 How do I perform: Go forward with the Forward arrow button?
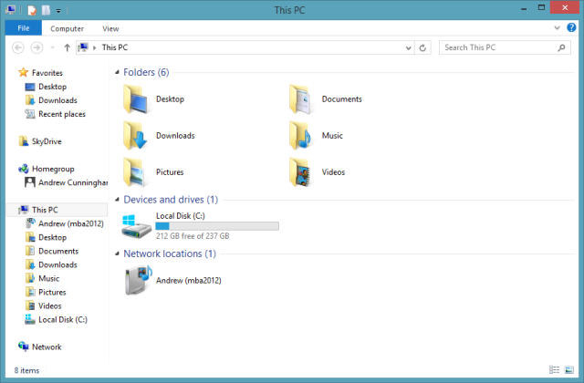click(x=36, y=47)
